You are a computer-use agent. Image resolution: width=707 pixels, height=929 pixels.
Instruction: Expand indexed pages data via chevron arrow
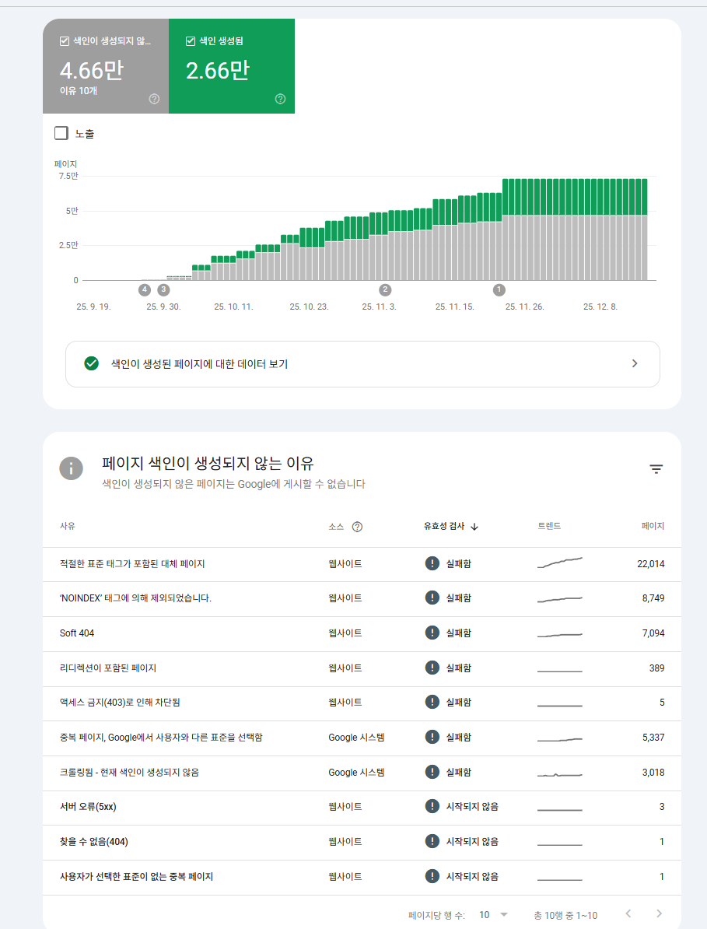[635, 363]
